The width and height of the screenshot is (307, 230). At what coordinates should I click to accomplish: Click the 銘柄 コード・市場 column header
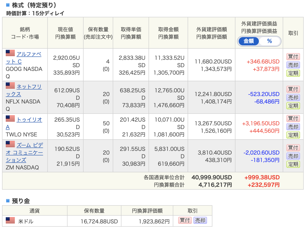click(25, 33)
